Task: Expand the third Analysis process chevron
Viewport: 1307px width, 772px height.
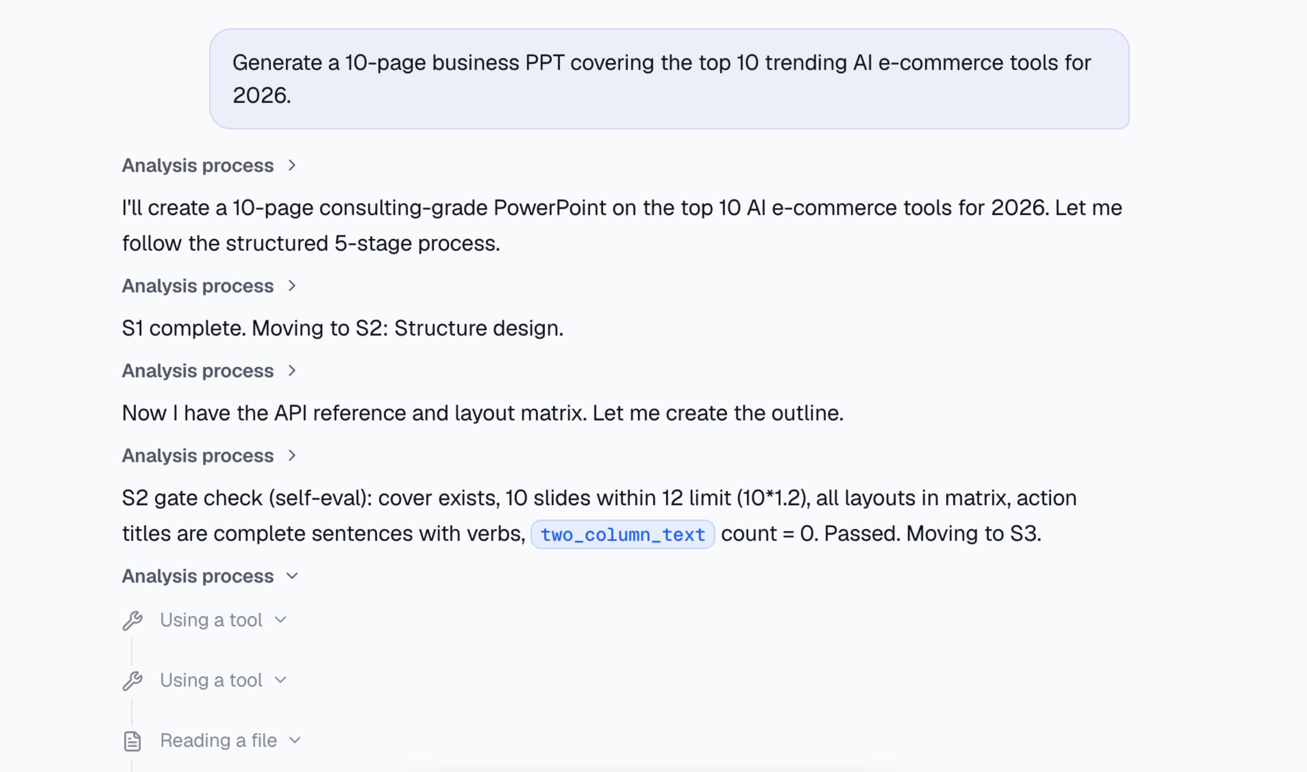Action: (292, 371)
